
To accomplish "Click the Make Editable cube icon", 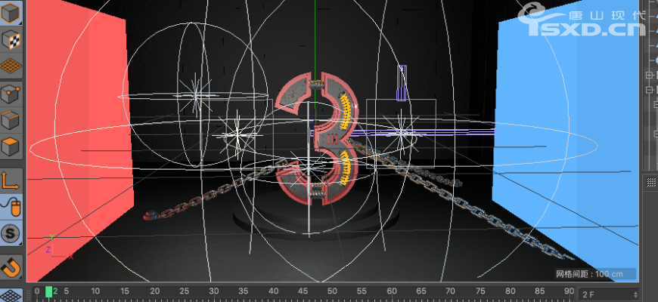I will (11, 13).
